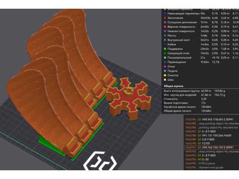This screenshot has height=179, width=239.
Task: Click the white Швы swatch
Action: tap(165, 80)
